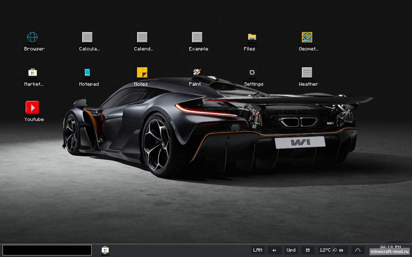Click the LAN network status button
The height and width of the screenshot is (257, 412).
pyautogui.click(x=257, y=250)
